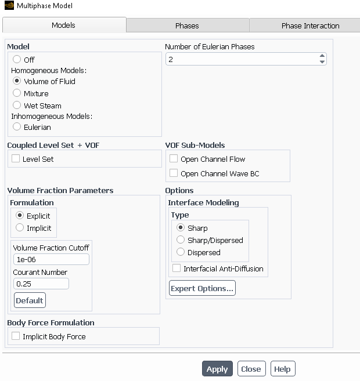Screen dimensions: 360x381
Task: Switch to the Phases tab
Action: [x=187, y=26]
